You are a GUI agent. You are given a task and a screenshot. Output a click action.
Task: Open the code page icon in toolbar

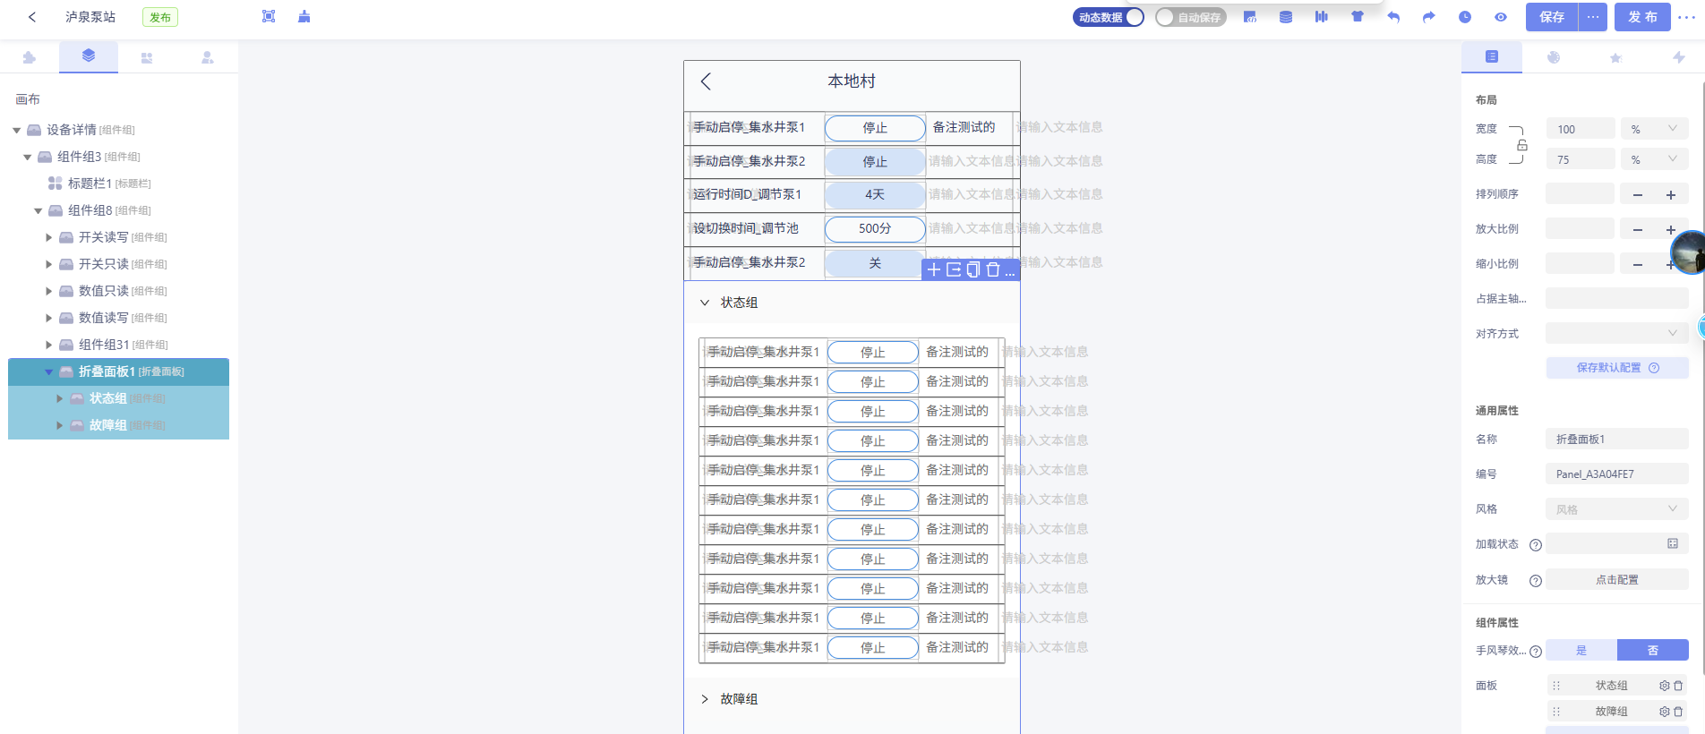point(1250,17)
